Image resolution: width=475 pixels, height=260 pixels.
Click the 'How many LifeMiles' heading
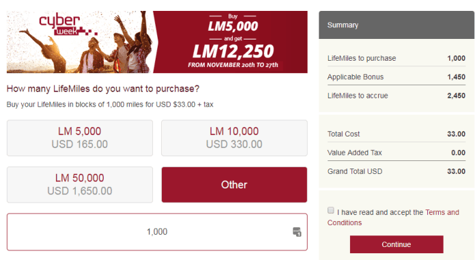point(103,89)
